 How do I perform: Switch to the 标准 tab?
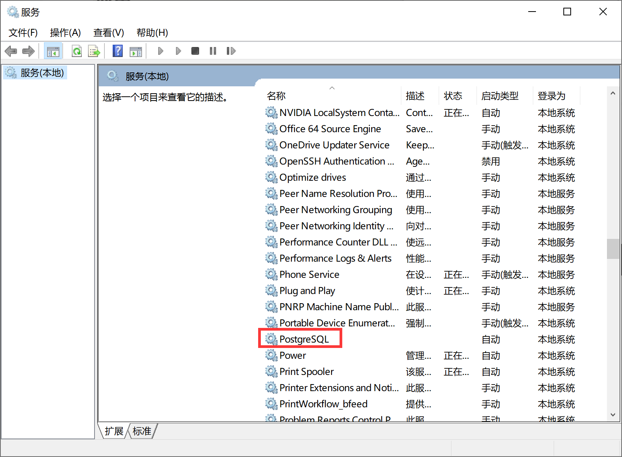coord(141,431)
